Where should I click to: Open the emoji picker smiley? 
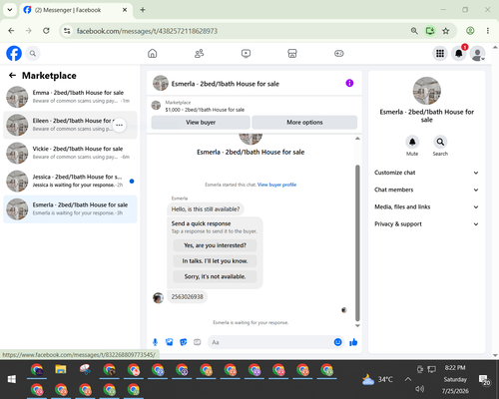[x=337, y=342]
